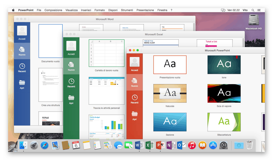Open the ? help menu

point(171,10)
